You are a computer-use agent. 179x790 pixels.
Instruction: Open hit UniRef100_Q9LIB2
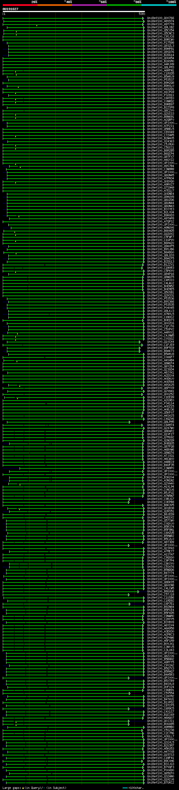point(161,27)
